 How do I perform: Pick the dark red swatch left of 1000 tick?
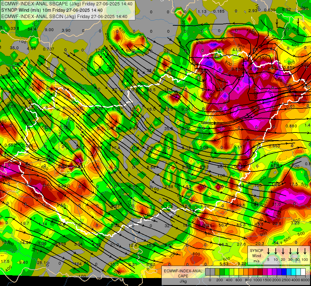255,272
